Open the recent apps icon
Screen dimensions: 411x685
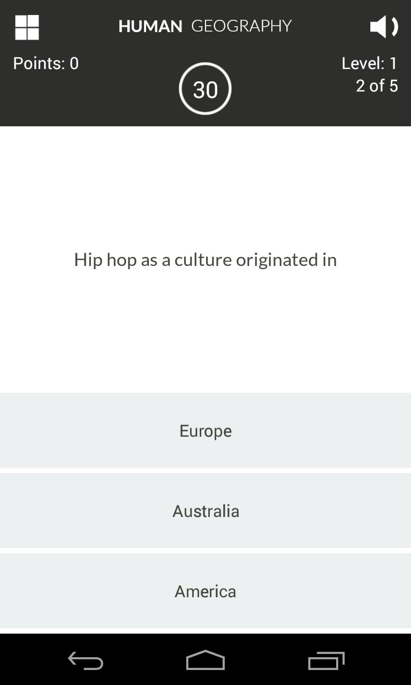(x=326, y=660)
